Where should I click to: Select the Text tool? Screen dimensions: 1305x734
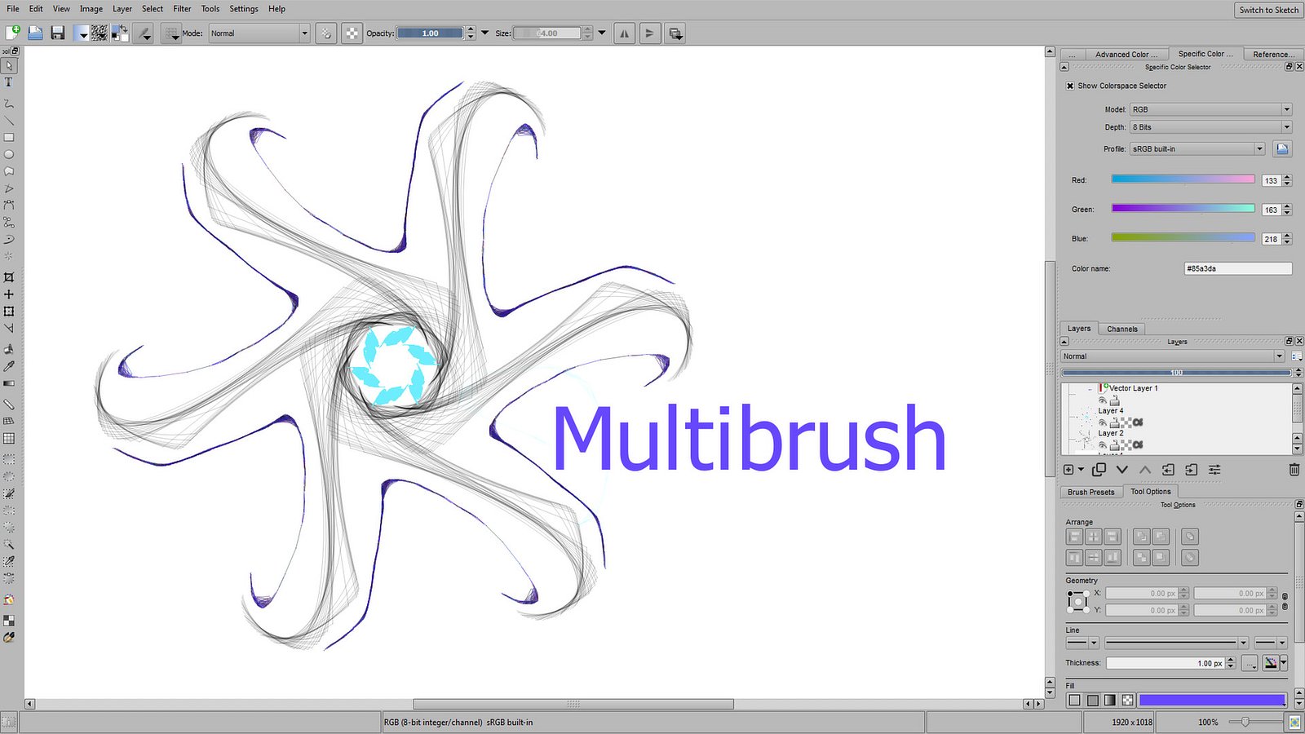click(x=9, y=82)
